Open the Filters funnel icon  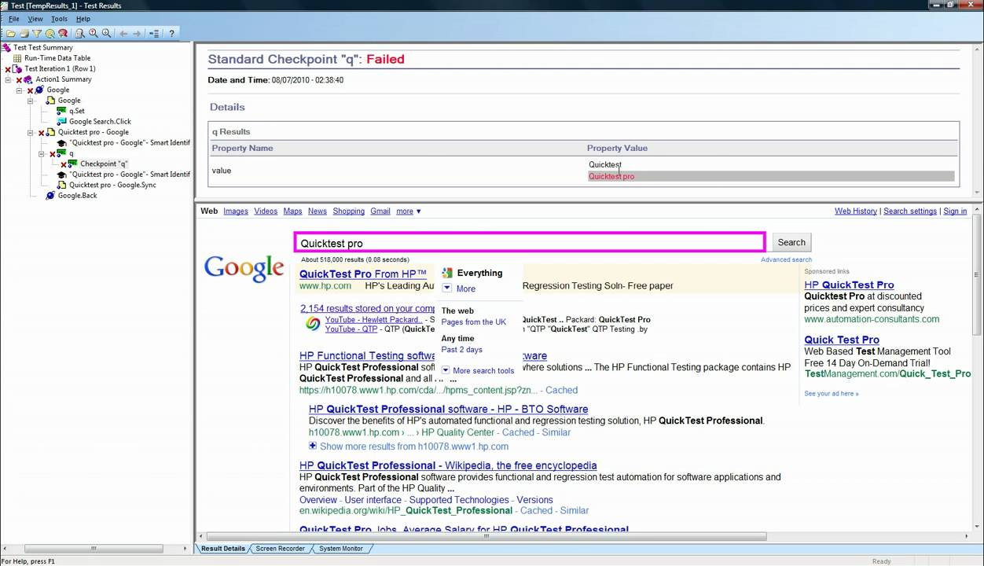(36, 33)
